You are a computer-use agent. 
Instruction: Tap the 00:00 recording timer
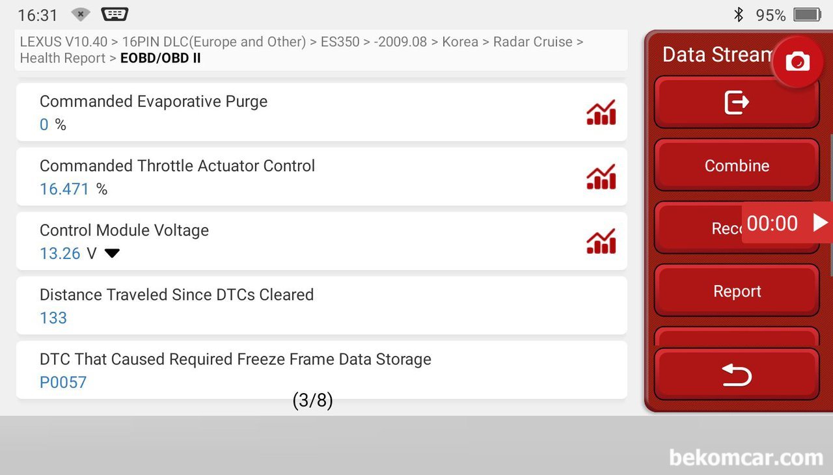coord(772,223)
